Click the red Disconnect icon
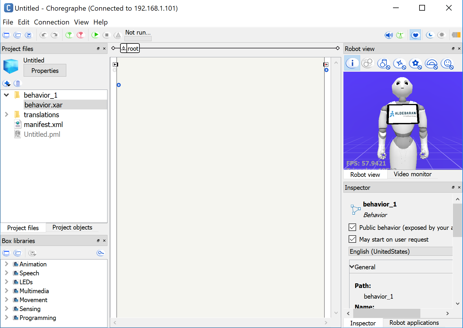This screenshot has width=463, height=328. tap(81, 35)
